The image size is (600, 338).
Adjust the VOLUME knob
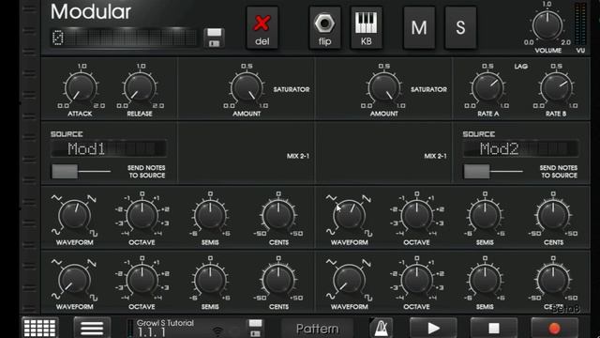(547, 25)
